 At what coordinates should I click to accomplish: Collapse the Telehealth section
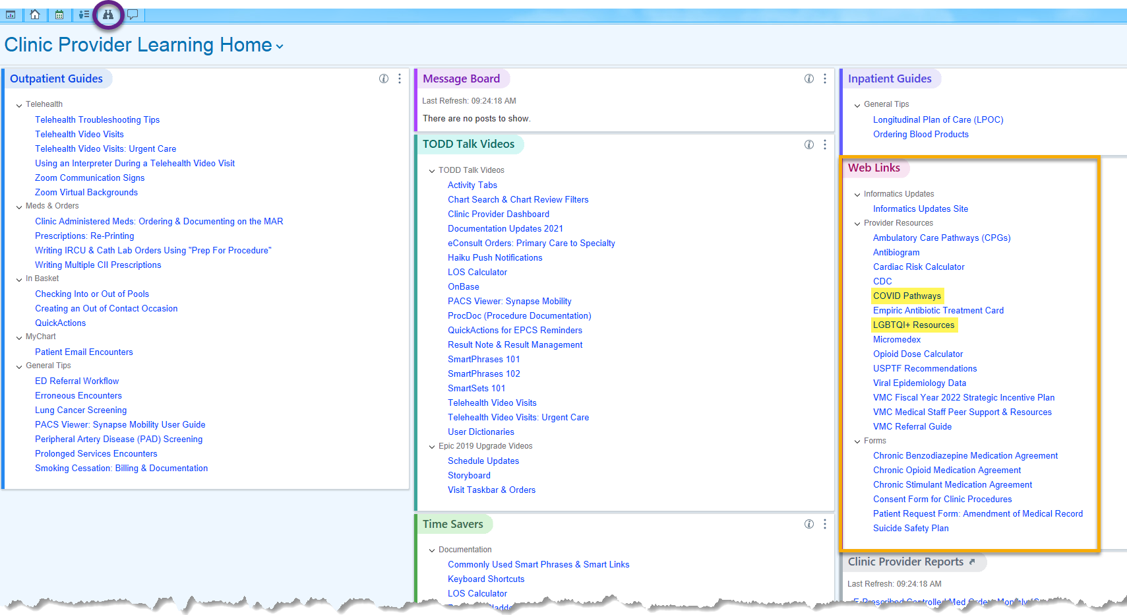click(18, 104)
